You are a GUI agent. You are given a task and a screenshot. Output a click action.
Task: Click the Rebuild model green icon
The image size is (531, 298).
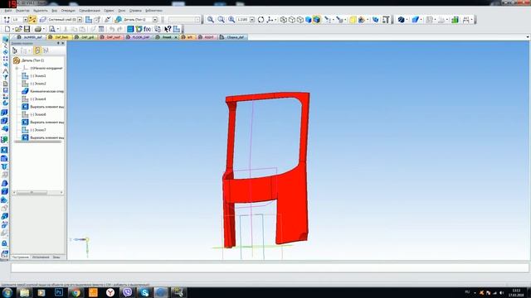(x=455, y=20)
